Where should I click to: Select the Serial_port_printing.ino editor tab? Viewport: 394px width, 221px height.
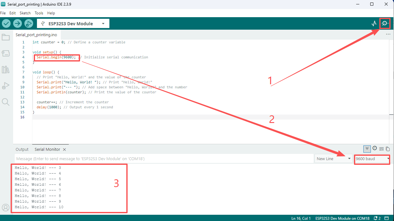click(x=36, y=35)
